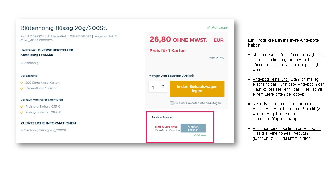
Task: Click the green Auf Lager checkmark icon
Action: pos(208,28)
